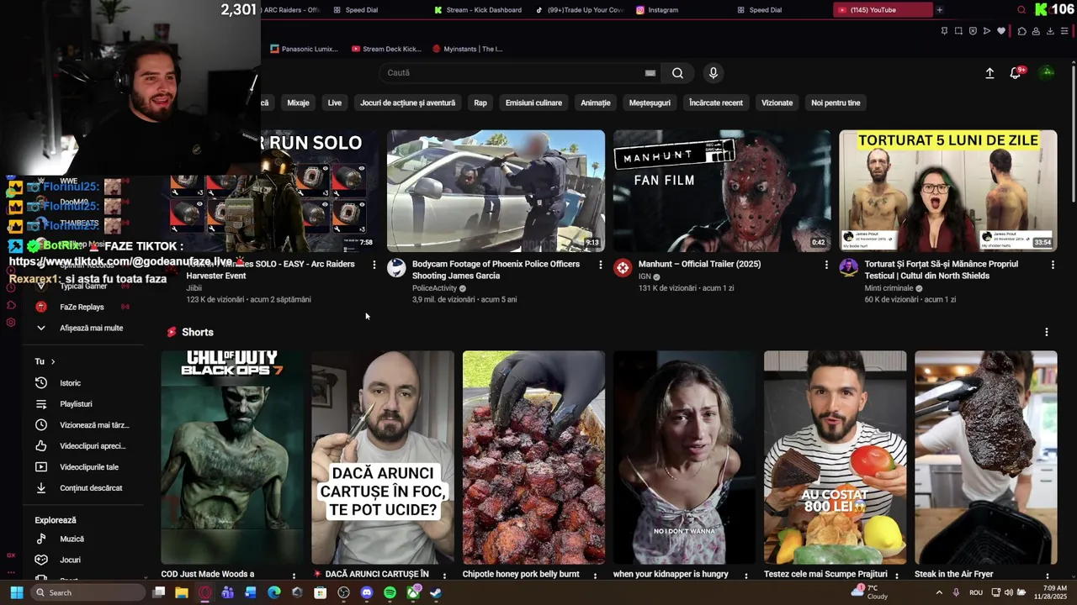Select the Meșteșuguri filter chip
Screen dimensions: 1077x605
pyautogui.click(x=650, y=103)
